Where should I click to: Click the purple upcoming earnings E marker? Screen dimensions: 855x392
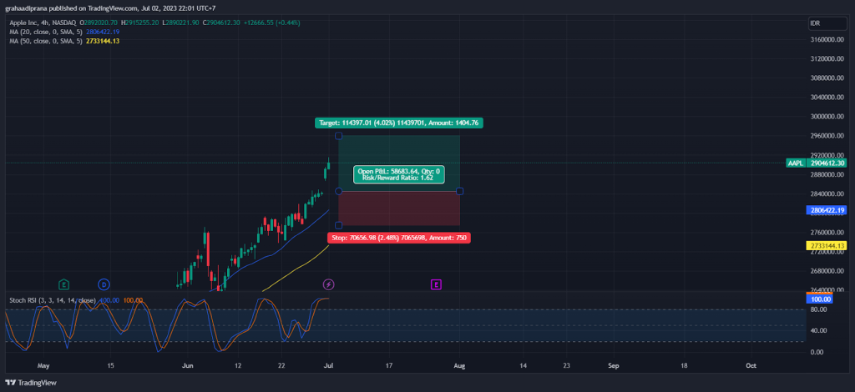pos(436,284)
